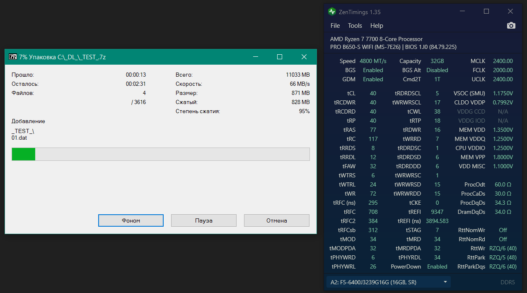Screen dimensions: 527x293
Task: Close the 7-Zip packing window
Action: [x=304, y=57]
